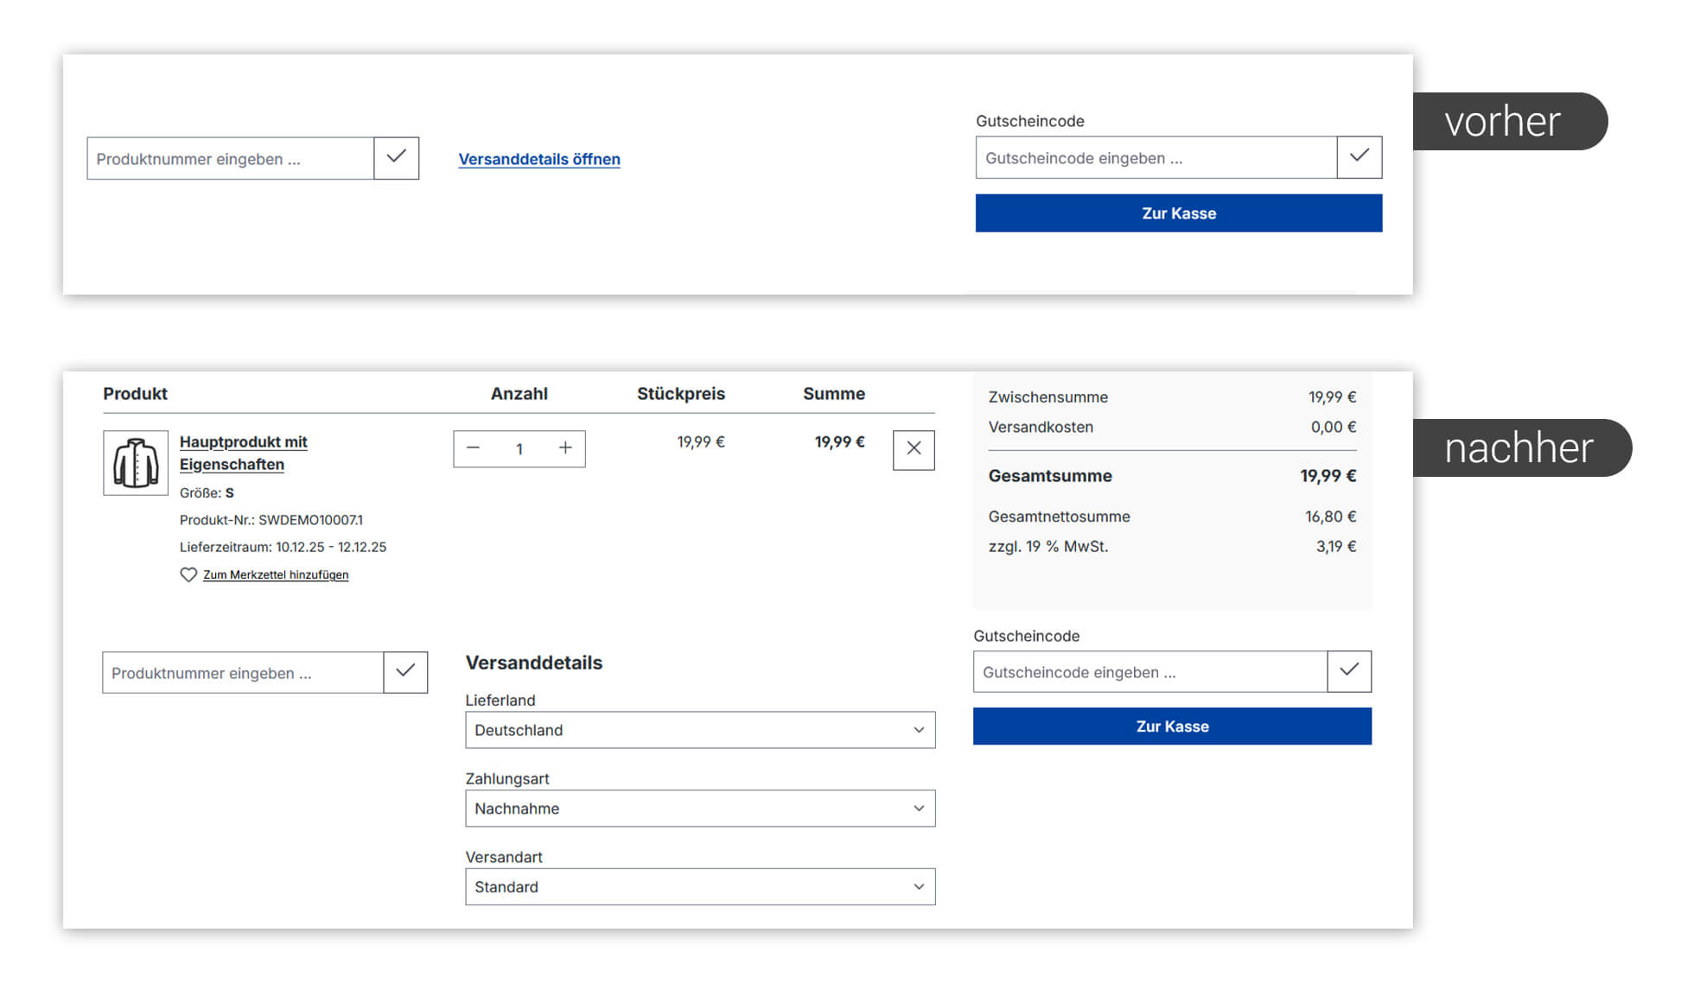1681x996 pixels.
Task: Confirm product number in upper 'vorher' panel
Action: click(x=396, y=158)
